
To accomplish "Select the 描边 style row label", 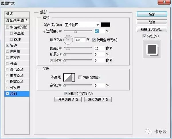I will coord(13,45).
